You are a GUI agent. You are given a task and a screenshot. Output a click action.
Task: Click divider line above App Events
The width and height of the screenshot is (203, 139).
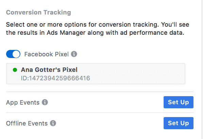pyautogui.click(x=100, y=92)
